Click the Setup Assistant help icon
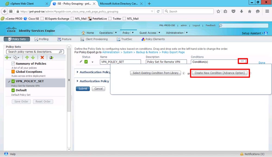272x157 pixels. [266, 33]
